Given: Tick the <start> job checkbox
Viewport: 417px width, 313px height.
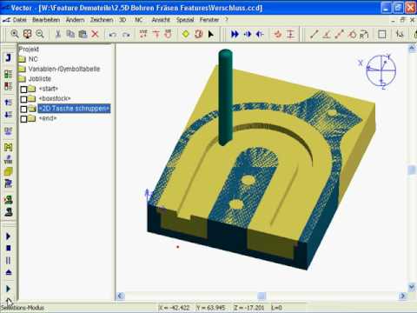Looking at the screenshot, I should click(x=23, y=89).
